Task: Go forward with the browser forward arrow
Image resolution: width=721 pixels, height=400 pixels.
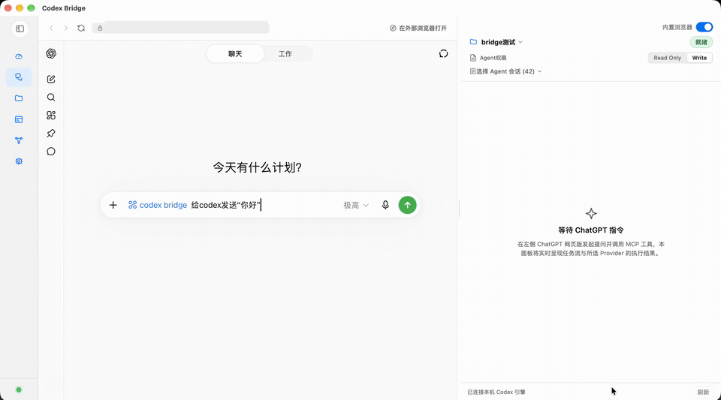Action: (66, 28)
